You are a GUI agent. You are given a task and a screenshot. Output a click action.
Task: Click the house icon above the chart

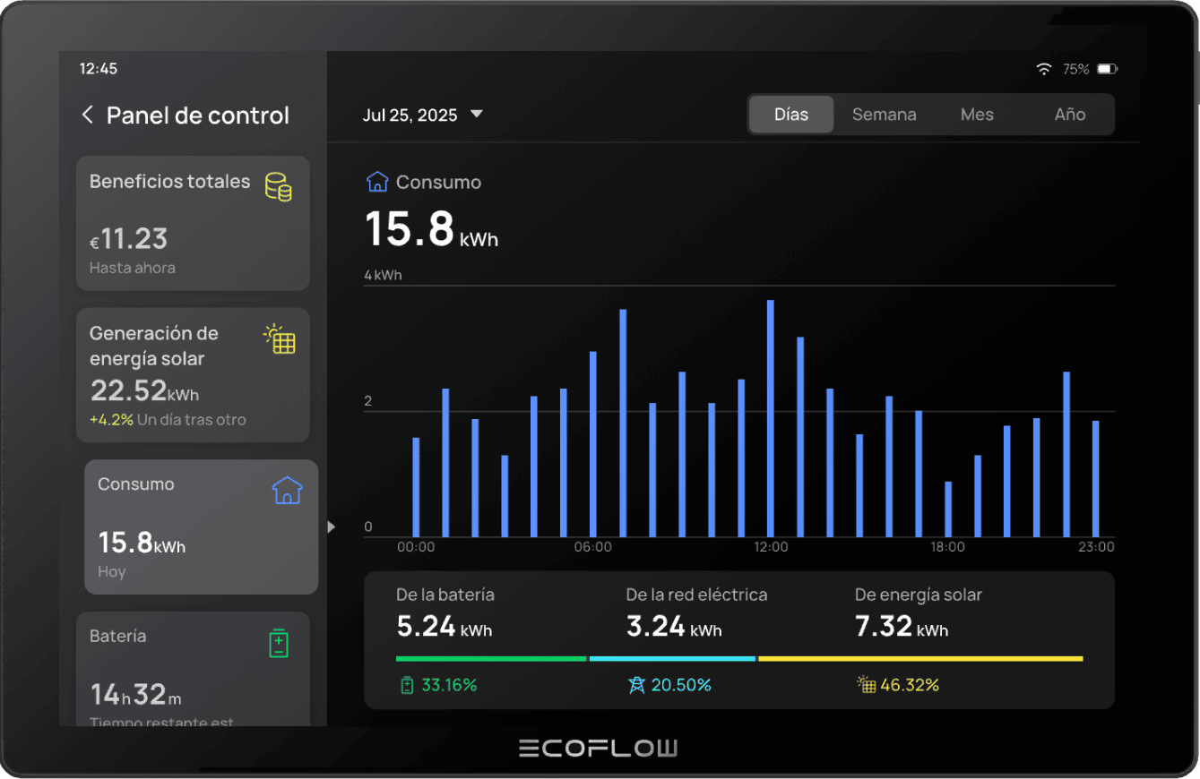[377, 182]
